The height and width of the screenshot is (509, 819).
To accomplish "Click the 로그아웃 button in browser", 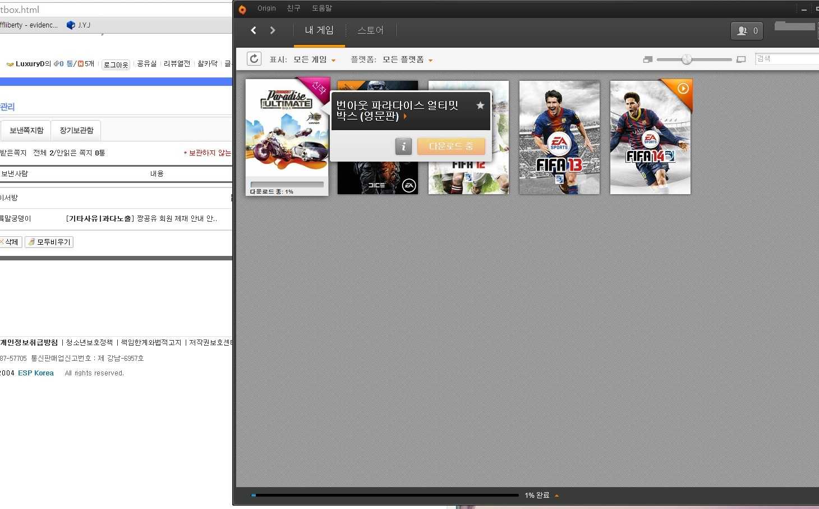I will [116, 65].
